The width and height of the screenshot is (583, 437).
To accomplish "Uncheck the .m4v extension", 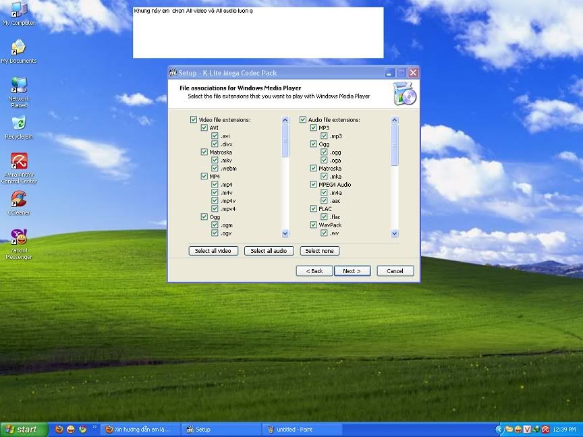I will coord(215,192).
